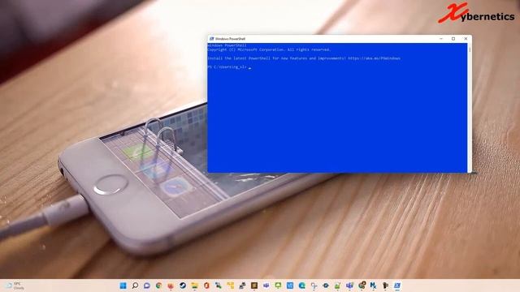This screenshot has height=292, width=520.
Task: Click PowerShell window title icon
Action: pyautogui.click(x=211, y=39)
